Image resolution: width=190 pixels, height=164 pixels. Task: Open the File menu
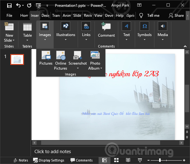pos(9,16)
